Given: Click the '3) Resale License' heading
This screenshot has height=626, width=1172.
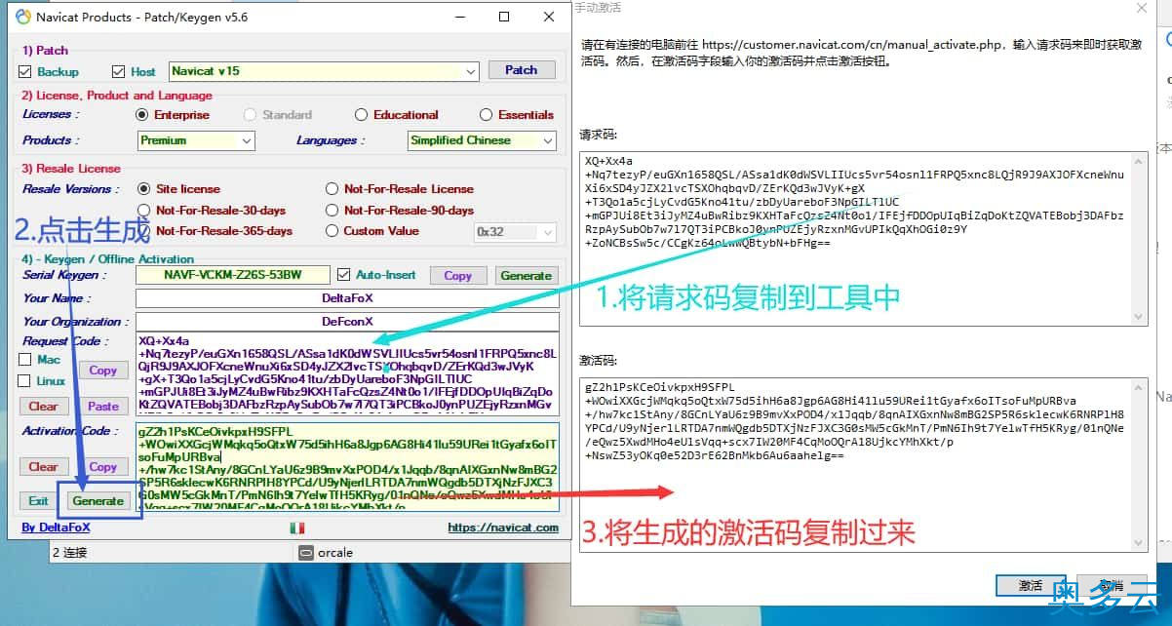Looking at the screenshot, I should [71, 169].
